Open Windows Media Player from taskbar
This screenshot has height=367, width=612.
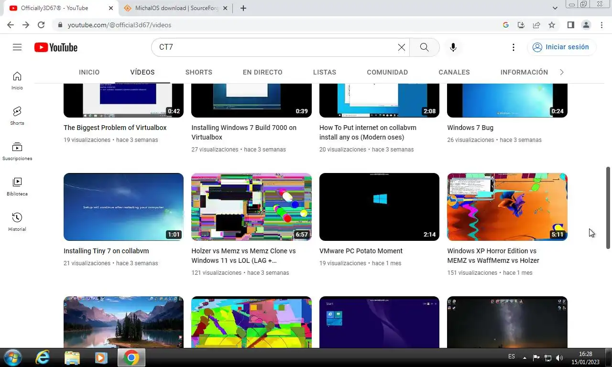click(101, 357)
